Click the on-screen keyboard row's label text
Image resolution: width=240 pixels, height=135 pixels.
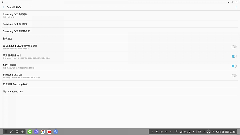[20, 46]
